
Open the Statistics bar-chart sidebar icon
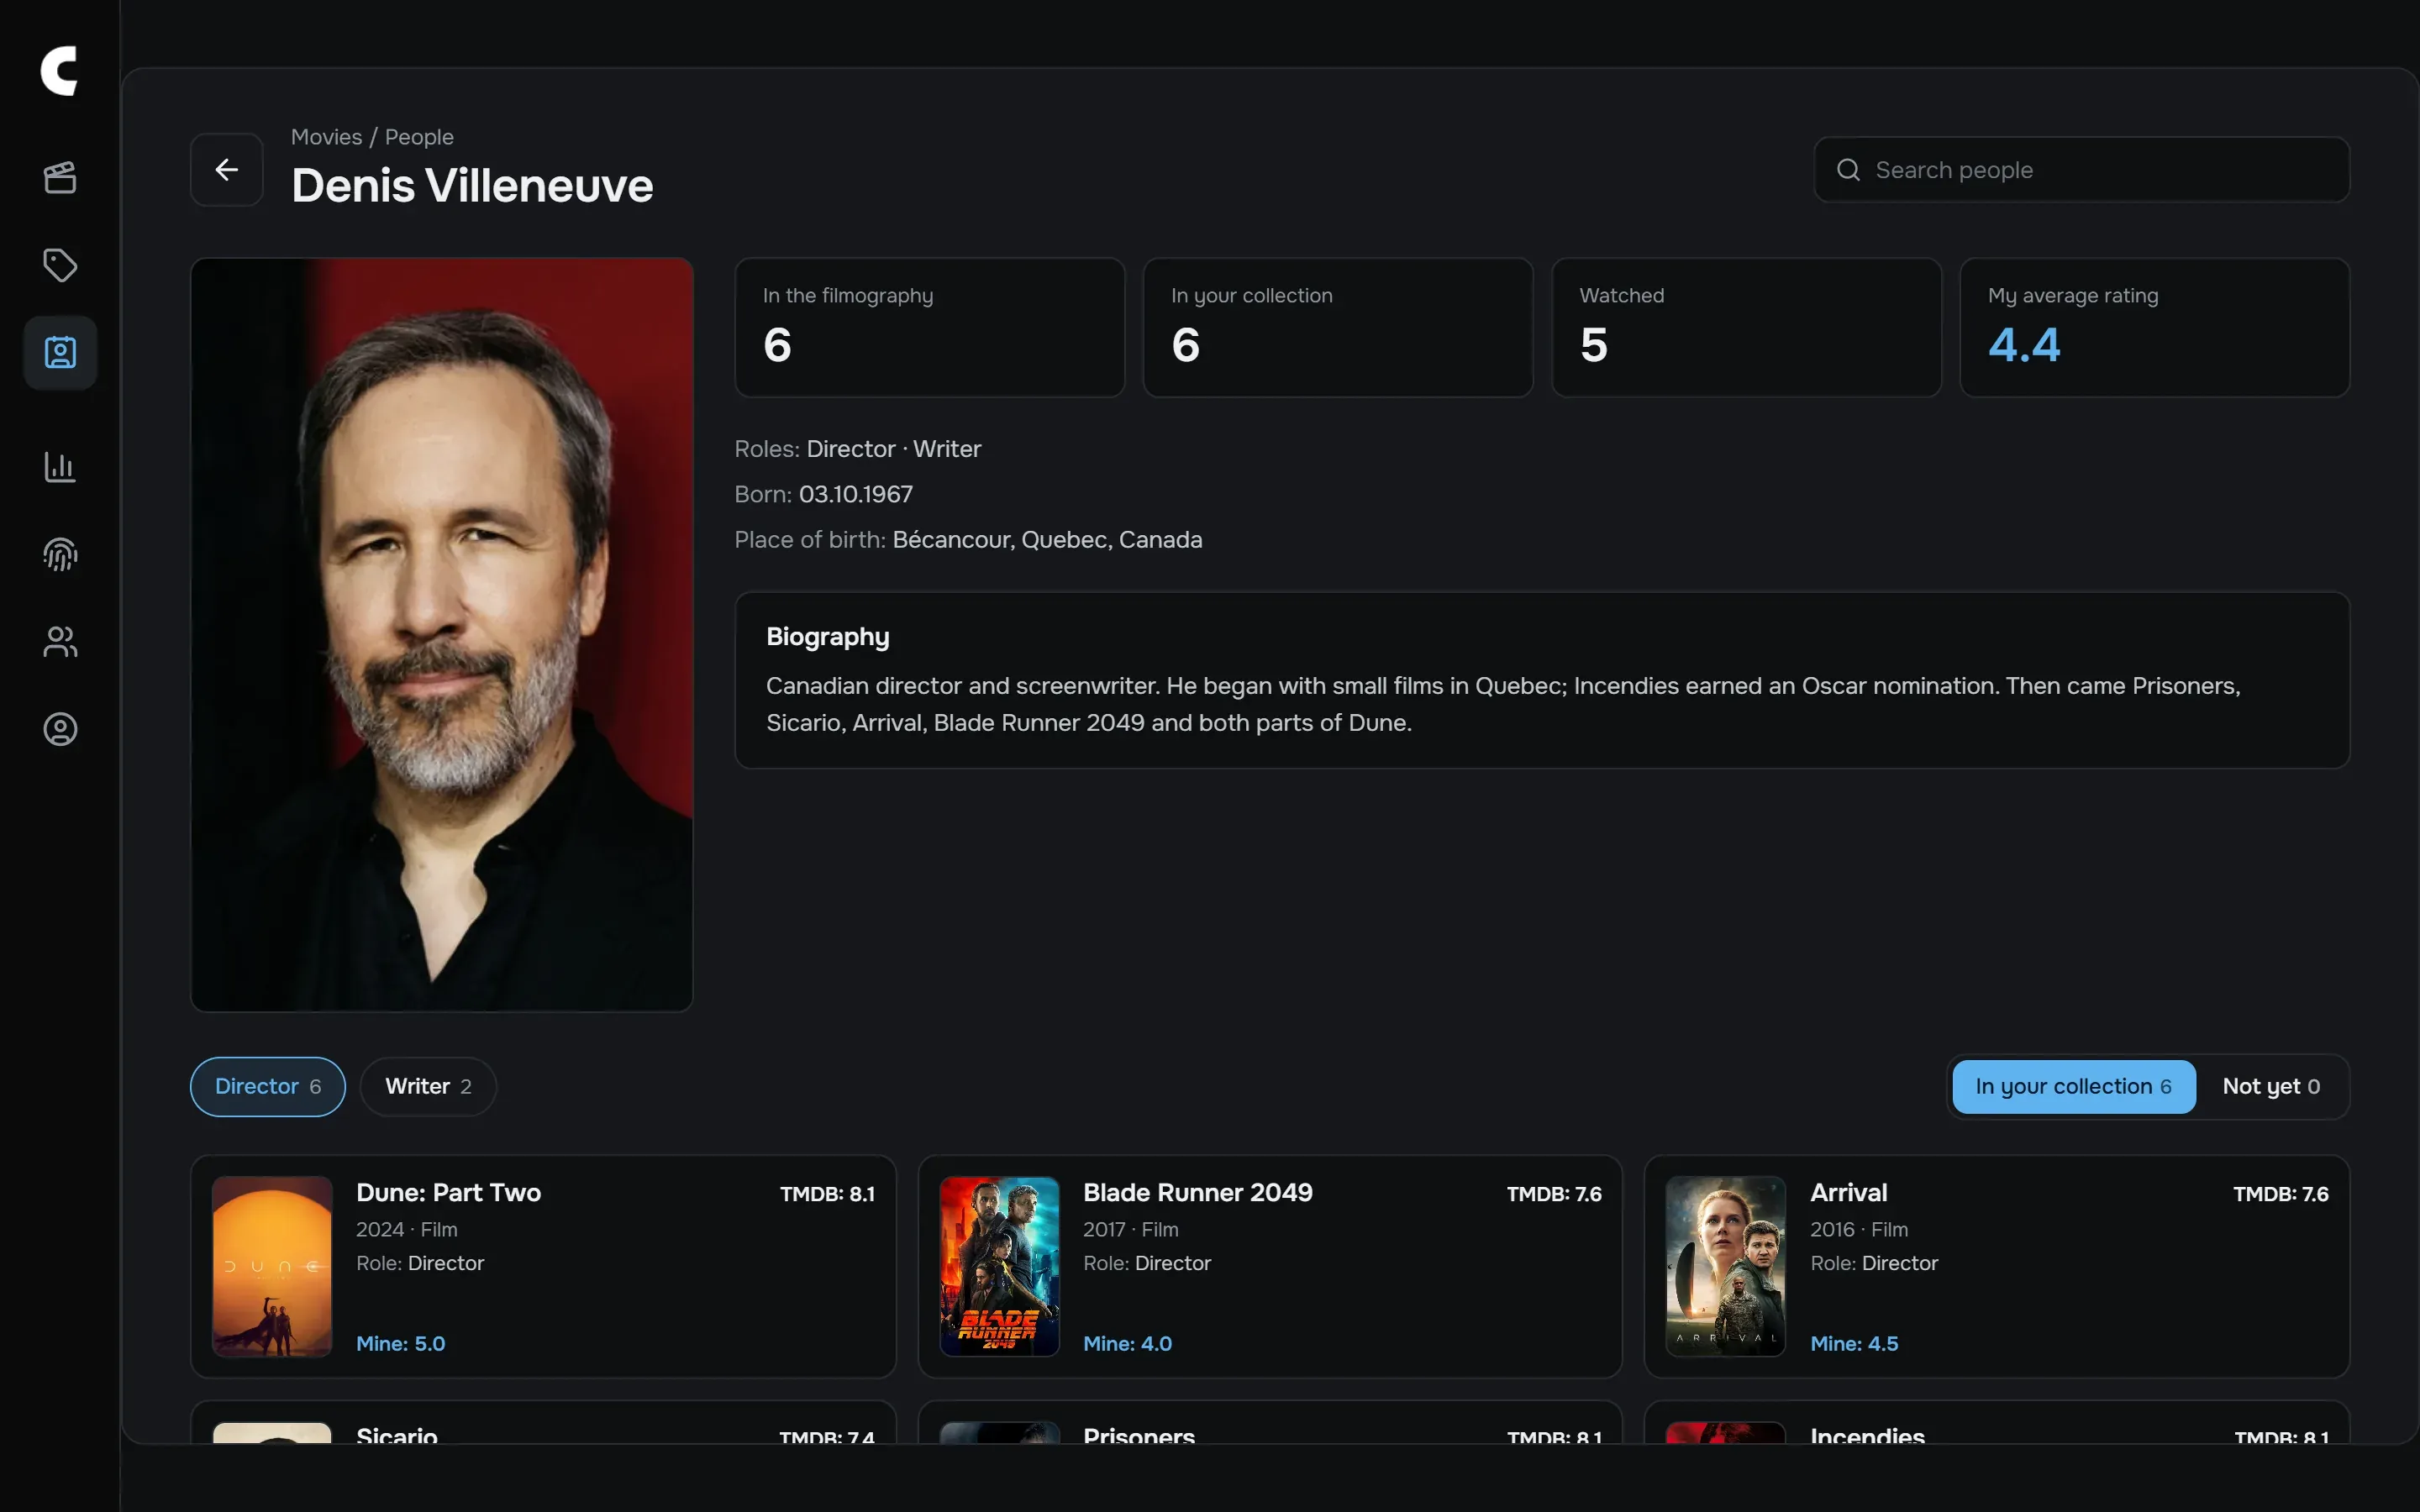click(60, 466)
